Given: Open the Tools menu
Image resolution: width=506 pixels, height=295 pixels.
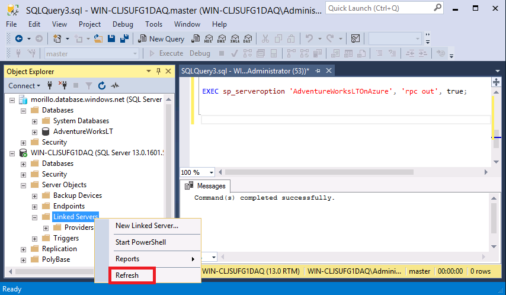Looking at the screenshot, I should click(153, 24).
